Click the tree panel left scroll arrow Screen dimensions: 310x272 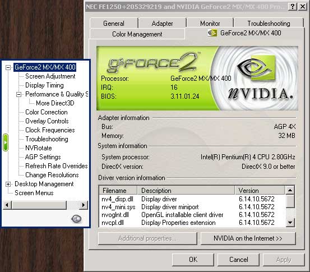pos(7,205)
